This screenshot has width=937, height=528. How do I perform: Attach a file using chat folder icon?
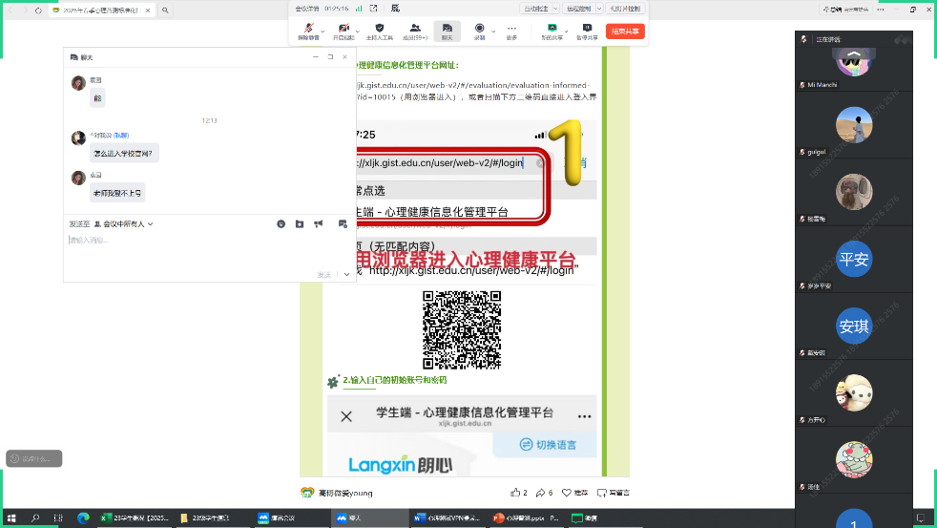click(299, 223)
